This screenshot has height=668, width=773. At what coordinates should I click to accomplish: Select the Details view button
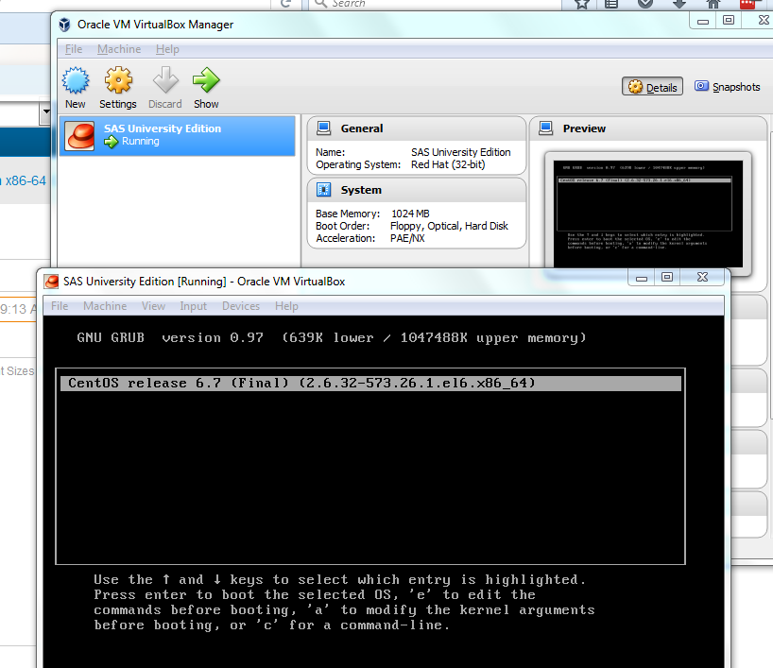tap(652, 87)
